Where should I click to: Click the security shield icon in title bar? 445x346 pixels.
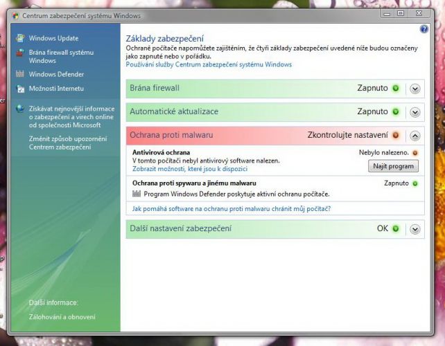(x=15, y=16)
